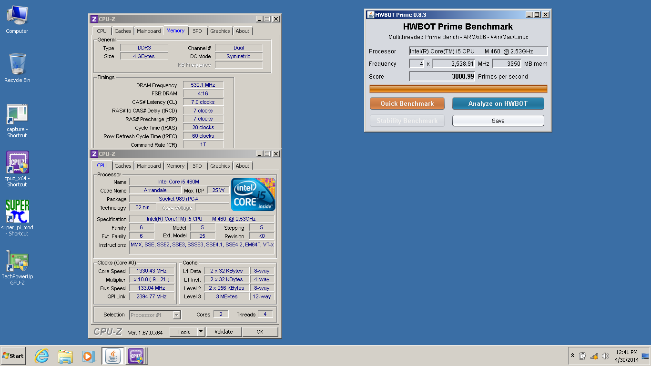Click the Row Refresh value 60 clocks
The height and width of the screenshot is (366, 651).
(203, 136)
